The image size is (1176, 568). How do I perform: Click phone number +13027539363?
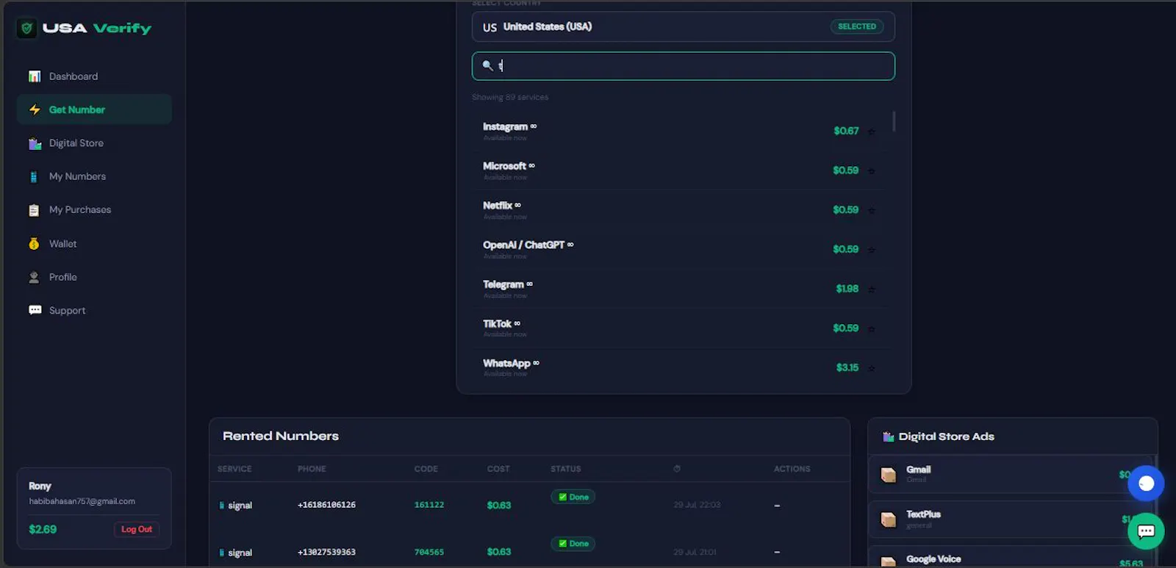[326, 552]
